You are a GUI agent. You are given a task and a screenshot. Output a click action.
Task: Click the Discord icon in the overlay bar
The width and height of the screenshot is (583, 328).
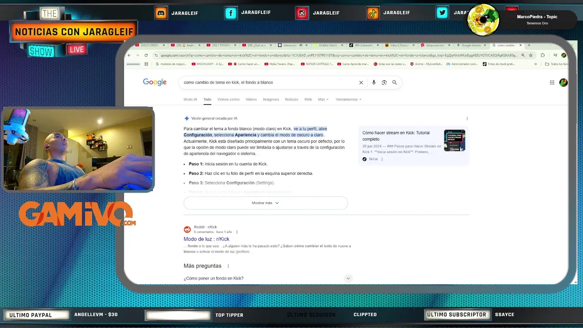[161, 13]
